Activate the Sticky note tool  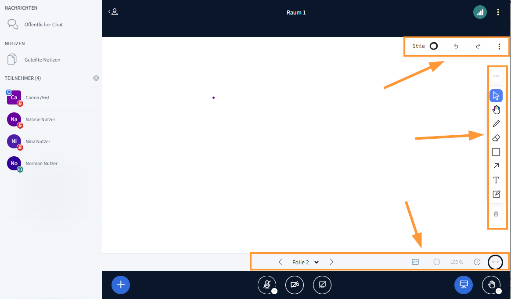(496, 194)
